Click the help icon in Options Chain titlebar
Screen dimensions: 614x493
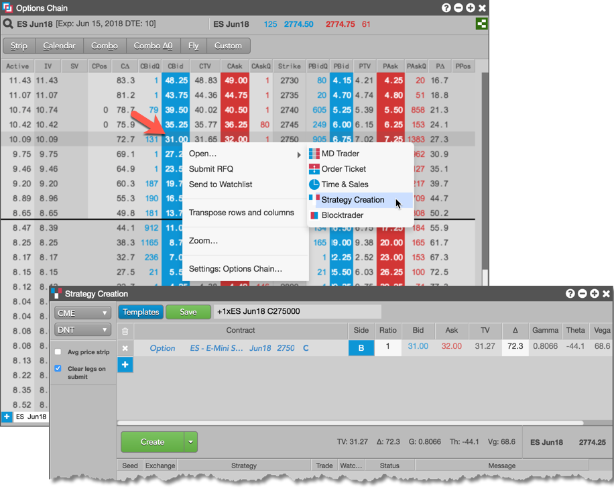(x=446, y=8)
